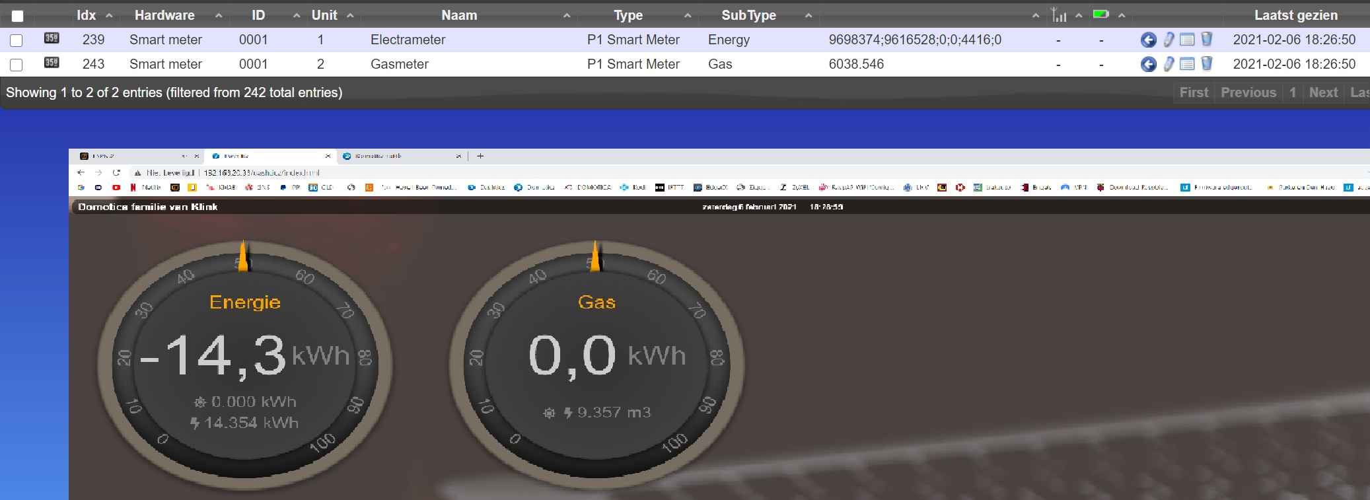Click the Hardware column header
The height and width of the screenshot is (500, 1370).
click(164, 15)
